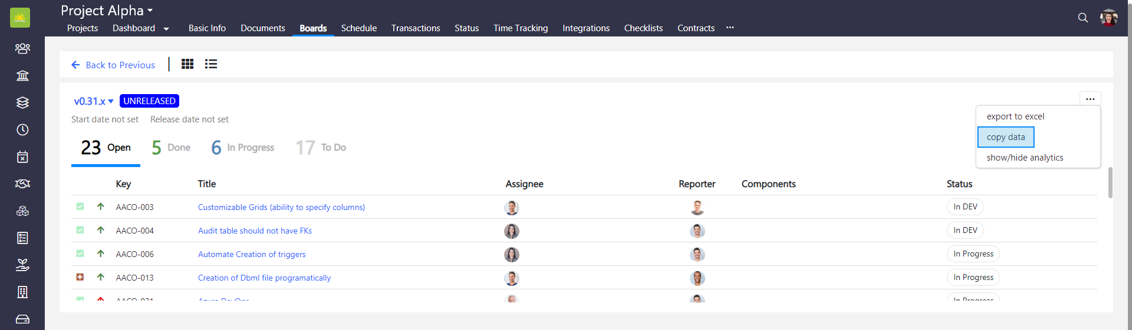The height and width of the screenshot is (330, 1132).
Task: Open the people group sidebar icon
Action: pos(22,48)
